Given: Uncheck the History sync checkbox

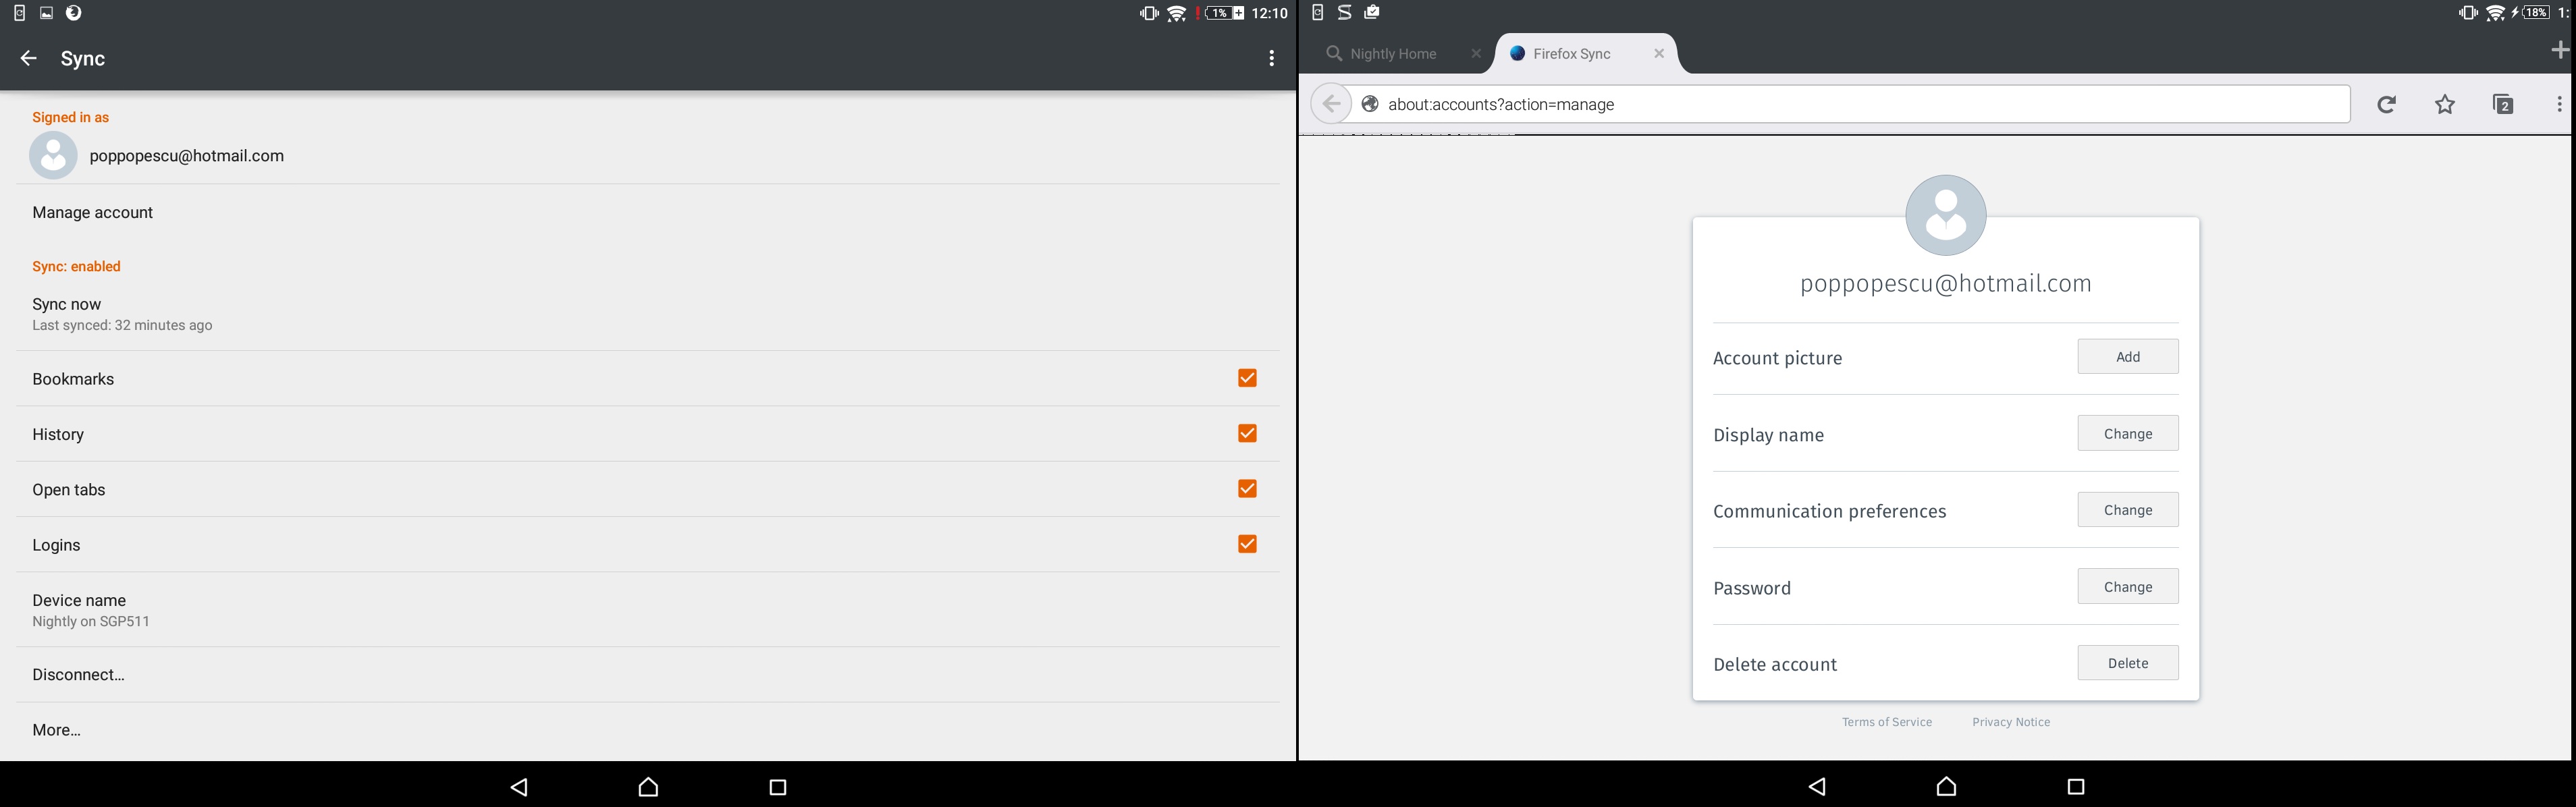Looking at the screenshot, I should coord(1247,433).
